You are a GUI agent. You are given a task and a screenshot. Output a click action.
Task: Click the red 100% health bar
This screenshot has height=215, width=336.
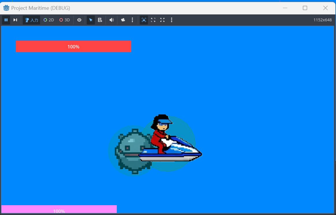74,46
